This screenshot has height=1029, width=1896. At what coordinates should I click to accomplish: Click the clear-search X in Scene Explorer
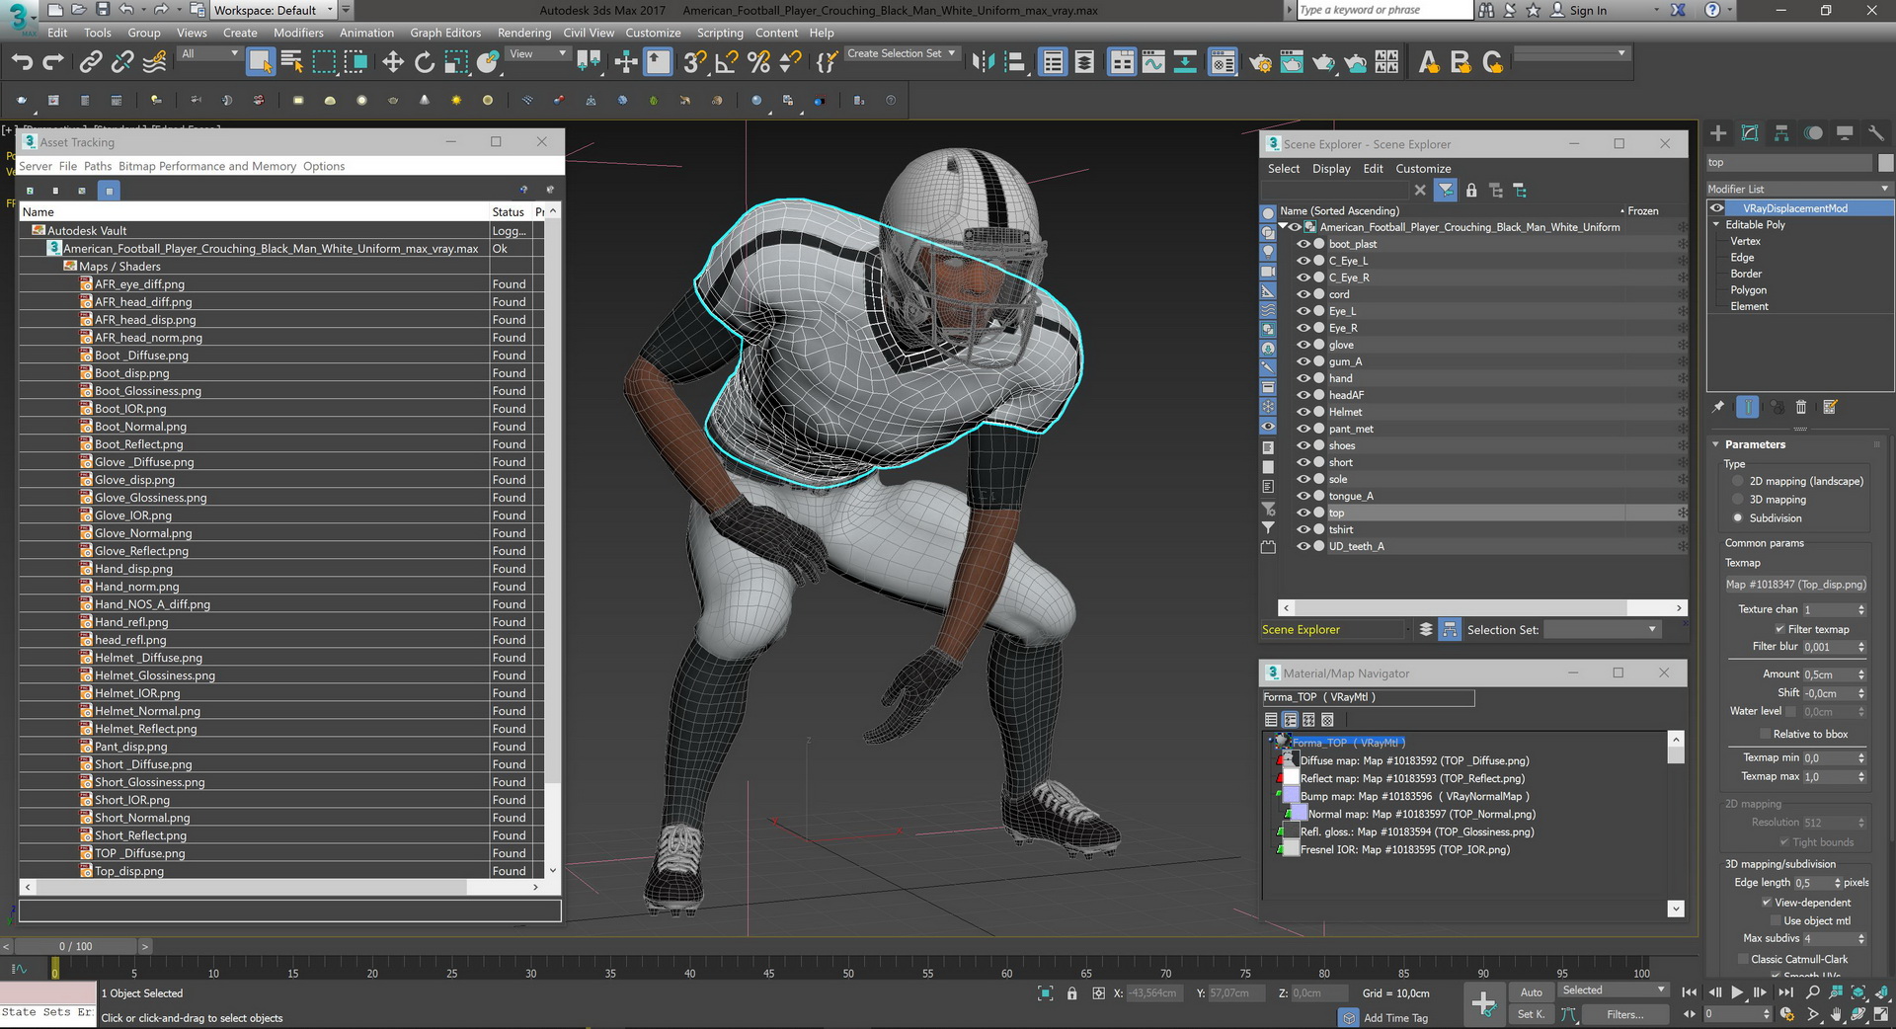[1420, 191]
